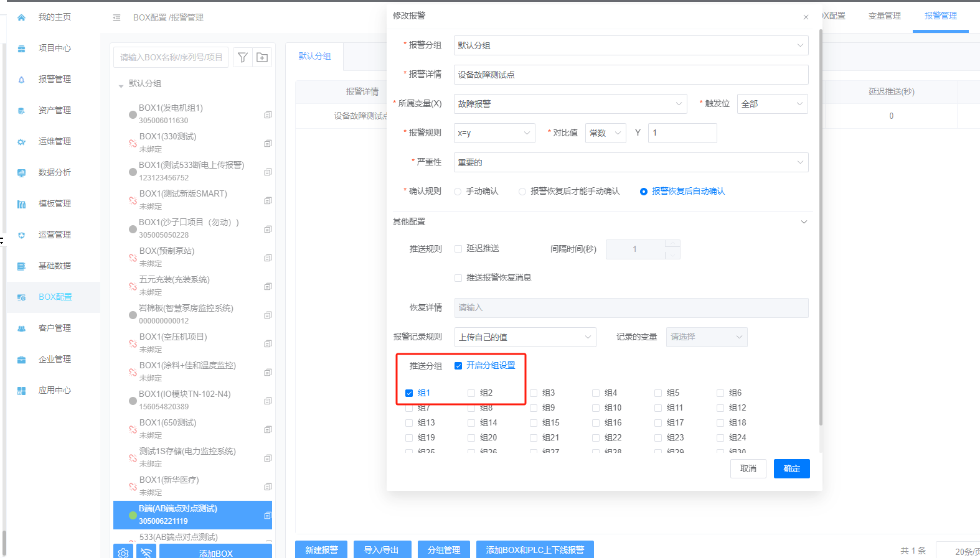
Task: Click the 运营管理 sidebar icon
Action: click(x=21, y=235)
